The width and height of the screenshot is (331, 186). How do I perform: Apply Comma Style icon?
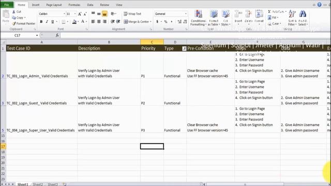click(172, 22)
